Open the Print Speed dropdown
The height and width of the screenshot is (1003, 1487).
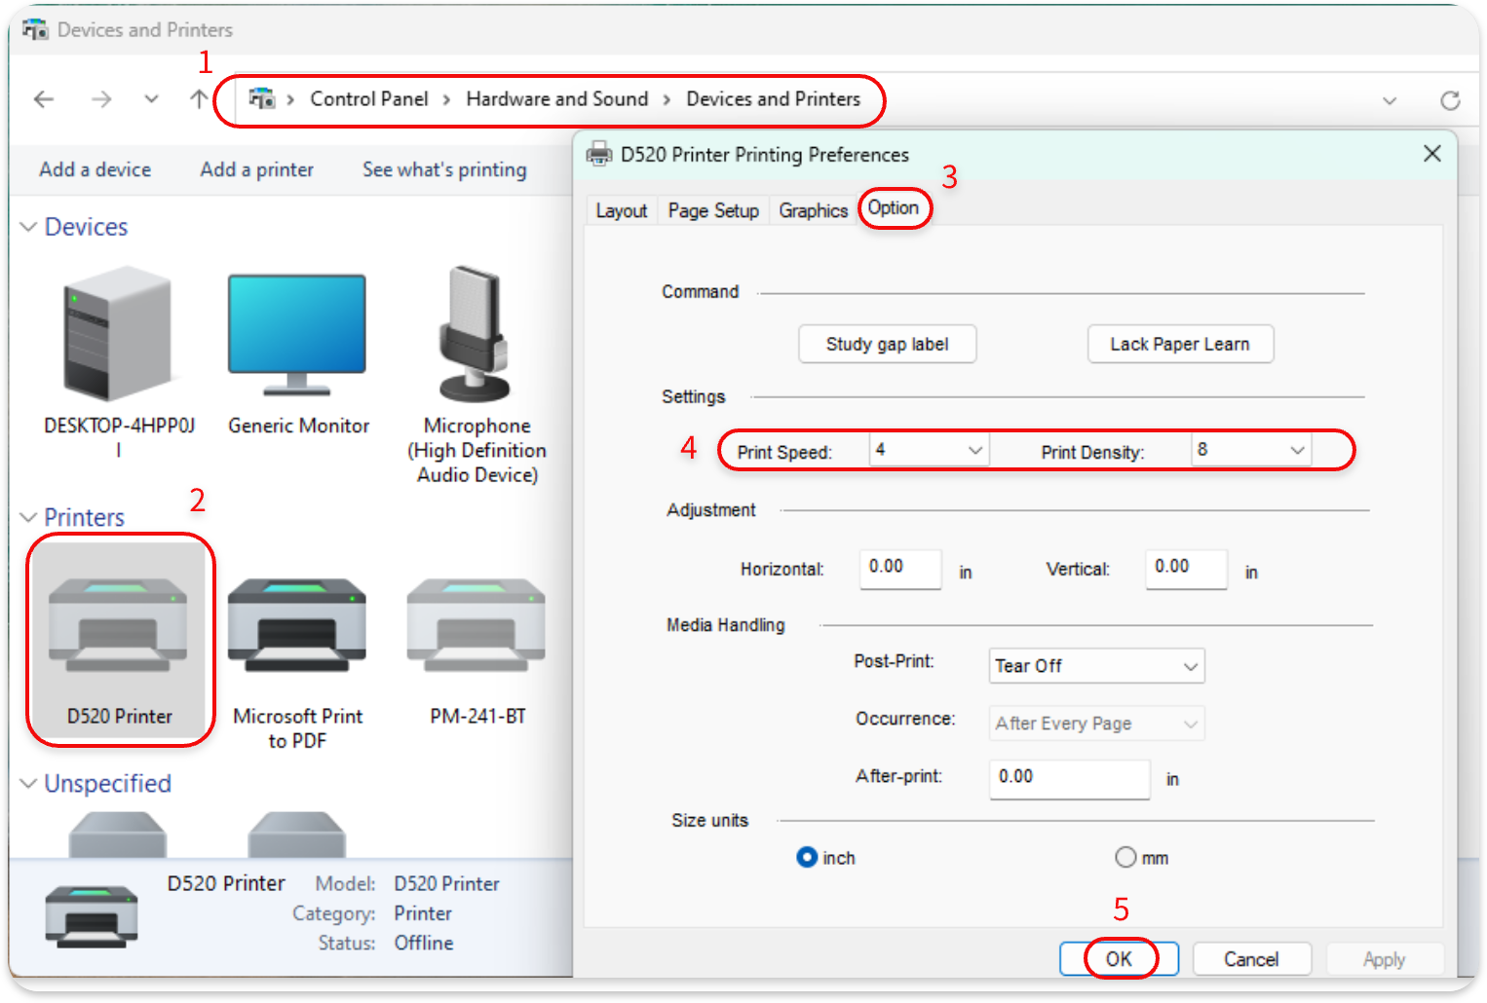pos(930,450)
